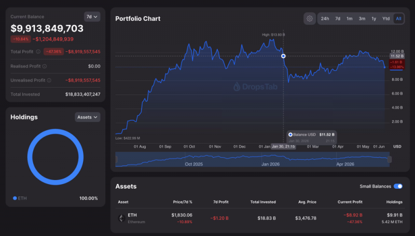Click the Total Invested $18,833,407,247 value
This screenshot has width=415, height=236.
coord(83,94)
